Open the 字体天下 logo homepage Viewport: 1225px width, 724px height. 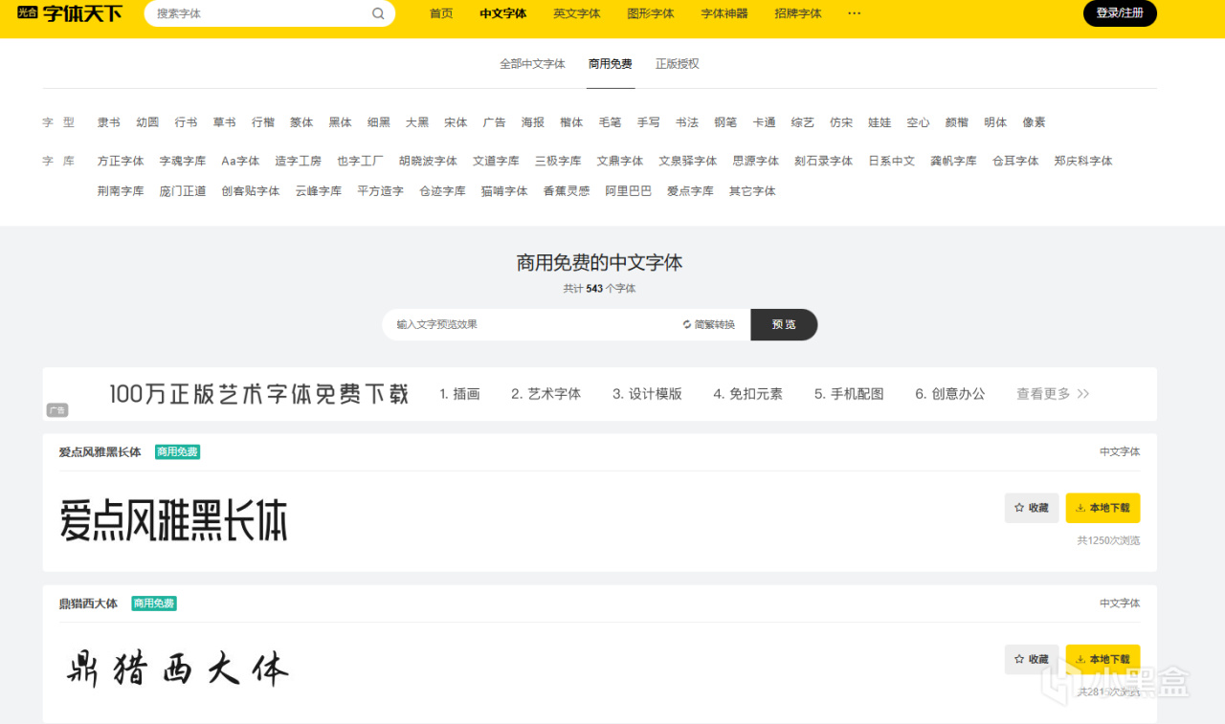[x=70, y=13]
